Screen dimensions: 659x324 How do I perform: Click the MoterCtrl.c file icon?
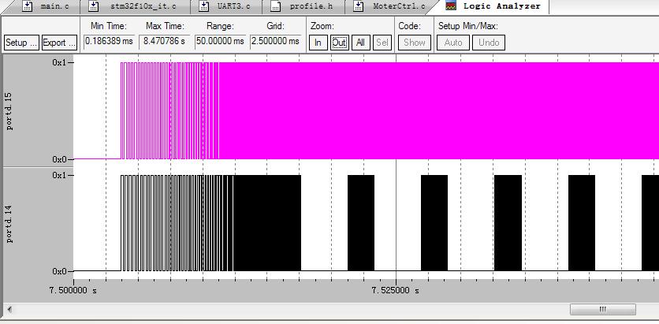click(x=359, y=6)
